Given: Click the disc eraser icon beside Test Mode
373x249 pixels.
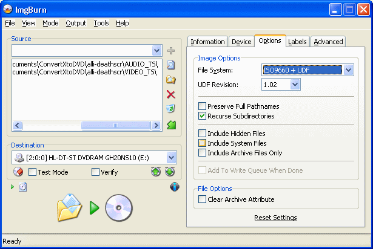Looking at the screenshot, I should tap(18, 172).
